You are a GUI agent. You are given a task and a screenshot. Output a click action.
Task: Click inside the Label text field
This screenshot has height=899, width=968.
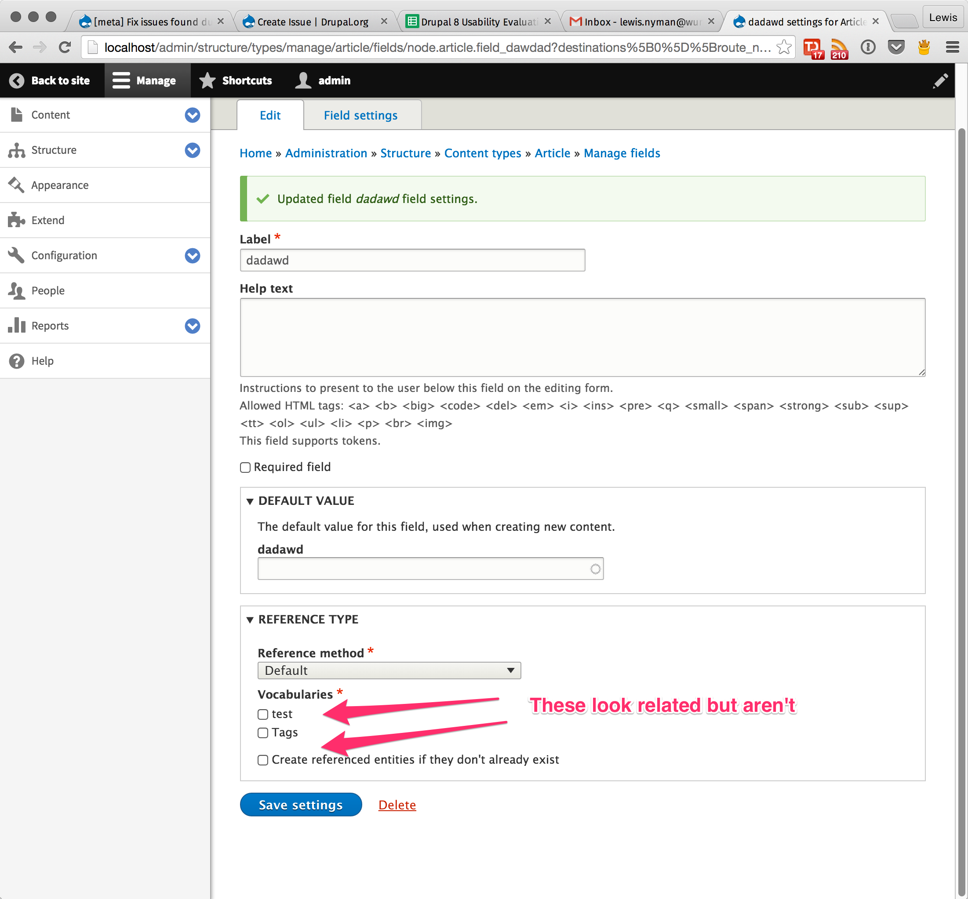coord(412,260)
